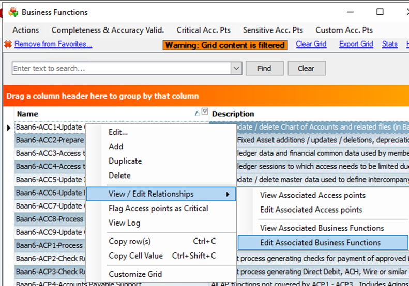
Task: Select Duplicate from the context menu
Action: [x=125, y=161]
